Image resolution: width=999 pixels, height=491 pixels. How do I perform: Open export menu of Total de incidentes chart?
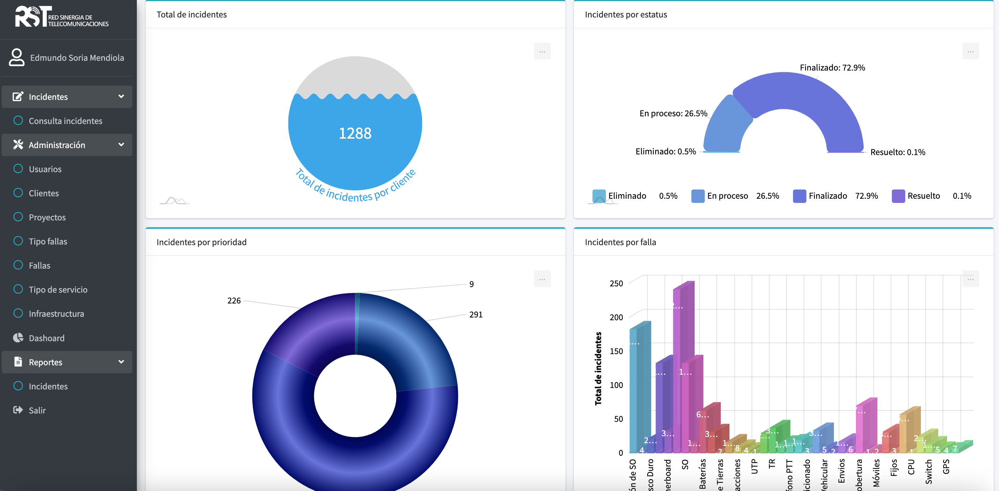(x=542, y=51)
